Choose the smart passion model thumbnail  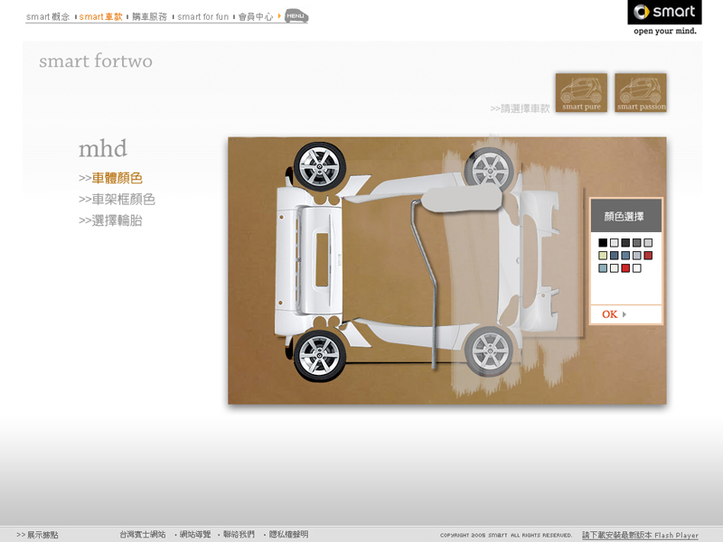click(x=641, y=93)
